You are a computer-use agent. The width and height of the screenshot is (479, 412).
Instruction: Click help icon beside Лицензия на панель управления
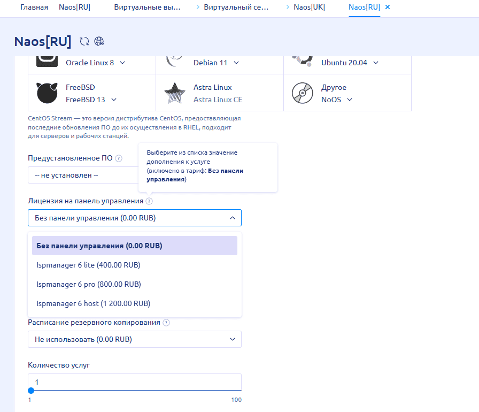tap(149, 201)
